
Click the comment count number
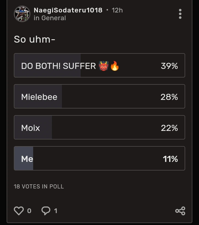[x=56, y=211]
